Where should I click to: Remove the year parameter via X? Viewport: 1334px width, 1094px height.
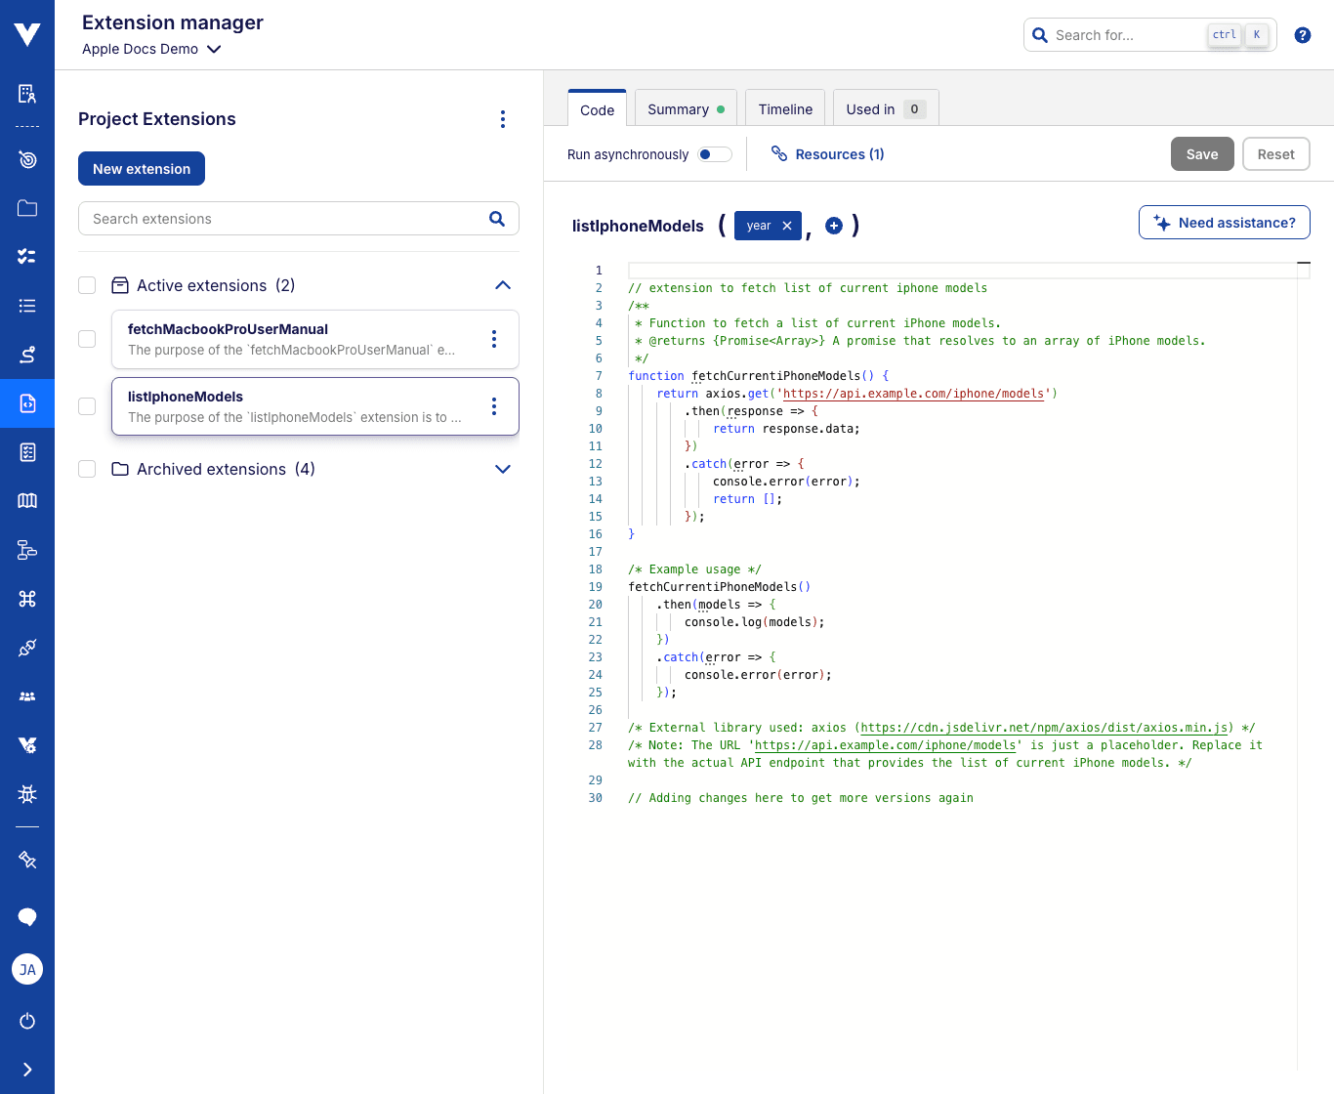(787, 226)
